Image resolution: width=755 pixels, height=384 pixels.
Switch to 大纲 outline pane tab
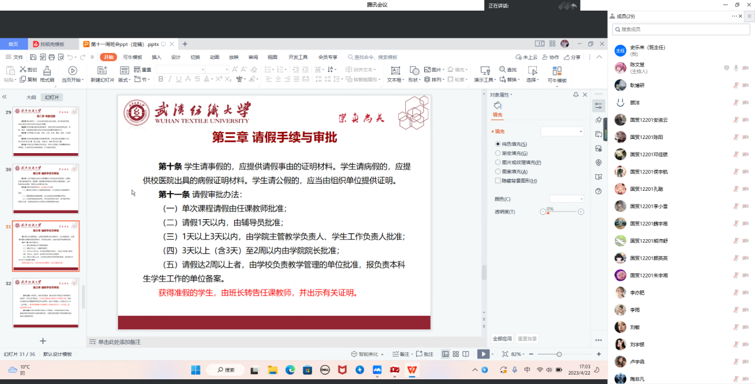[x=31, y=97]
